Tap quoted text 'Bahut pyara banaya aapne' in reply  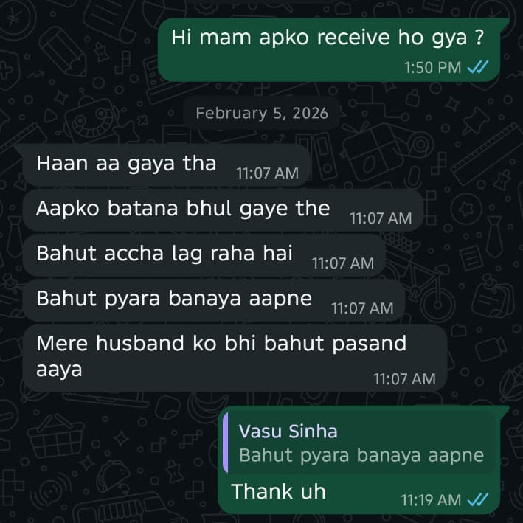(x=361, y=456)
